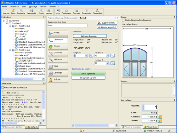Switch to Page de démarrage tab

[56, 18]
